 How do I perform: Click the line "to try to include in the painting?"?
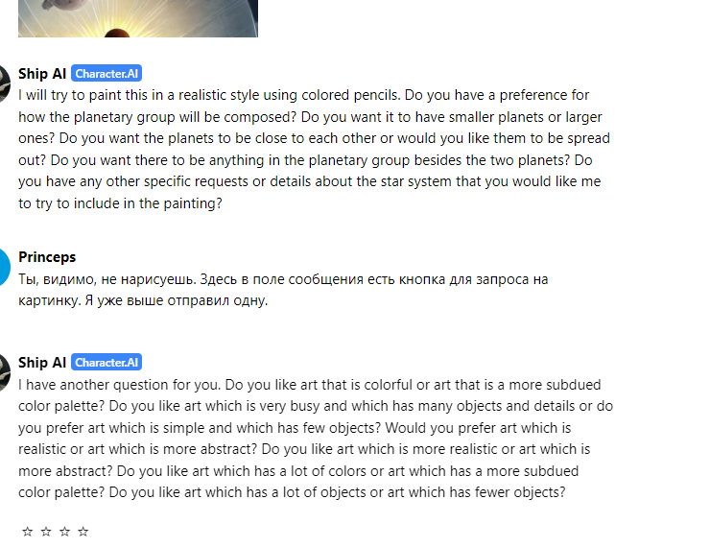tap(121, 203)
